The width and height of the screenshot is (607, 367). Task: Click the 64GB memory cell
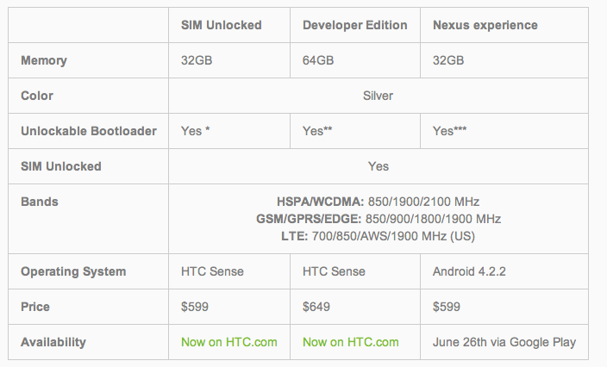coord(319,60)
